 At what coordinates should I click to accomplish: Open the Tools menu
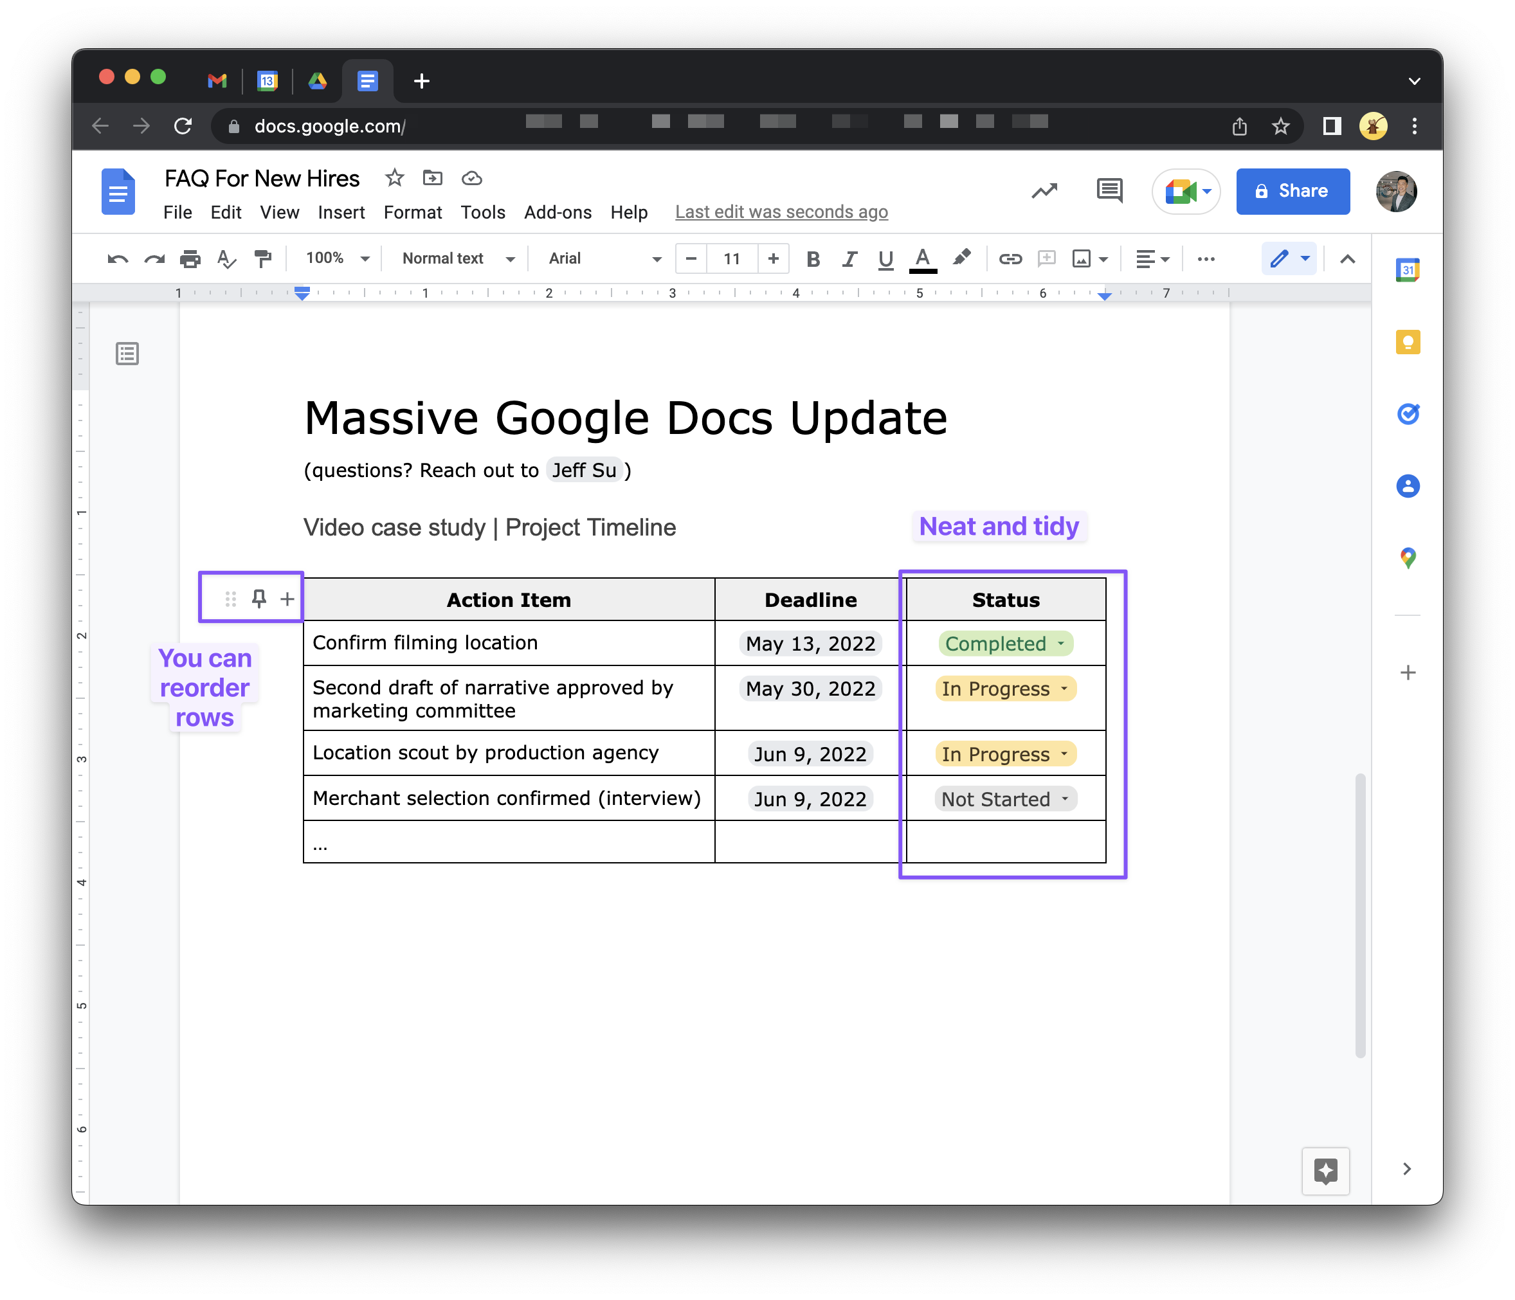482,212
